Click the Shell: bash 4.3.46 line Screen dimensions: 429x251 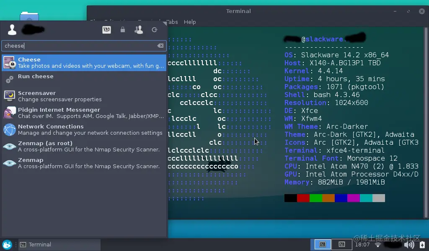322,95
